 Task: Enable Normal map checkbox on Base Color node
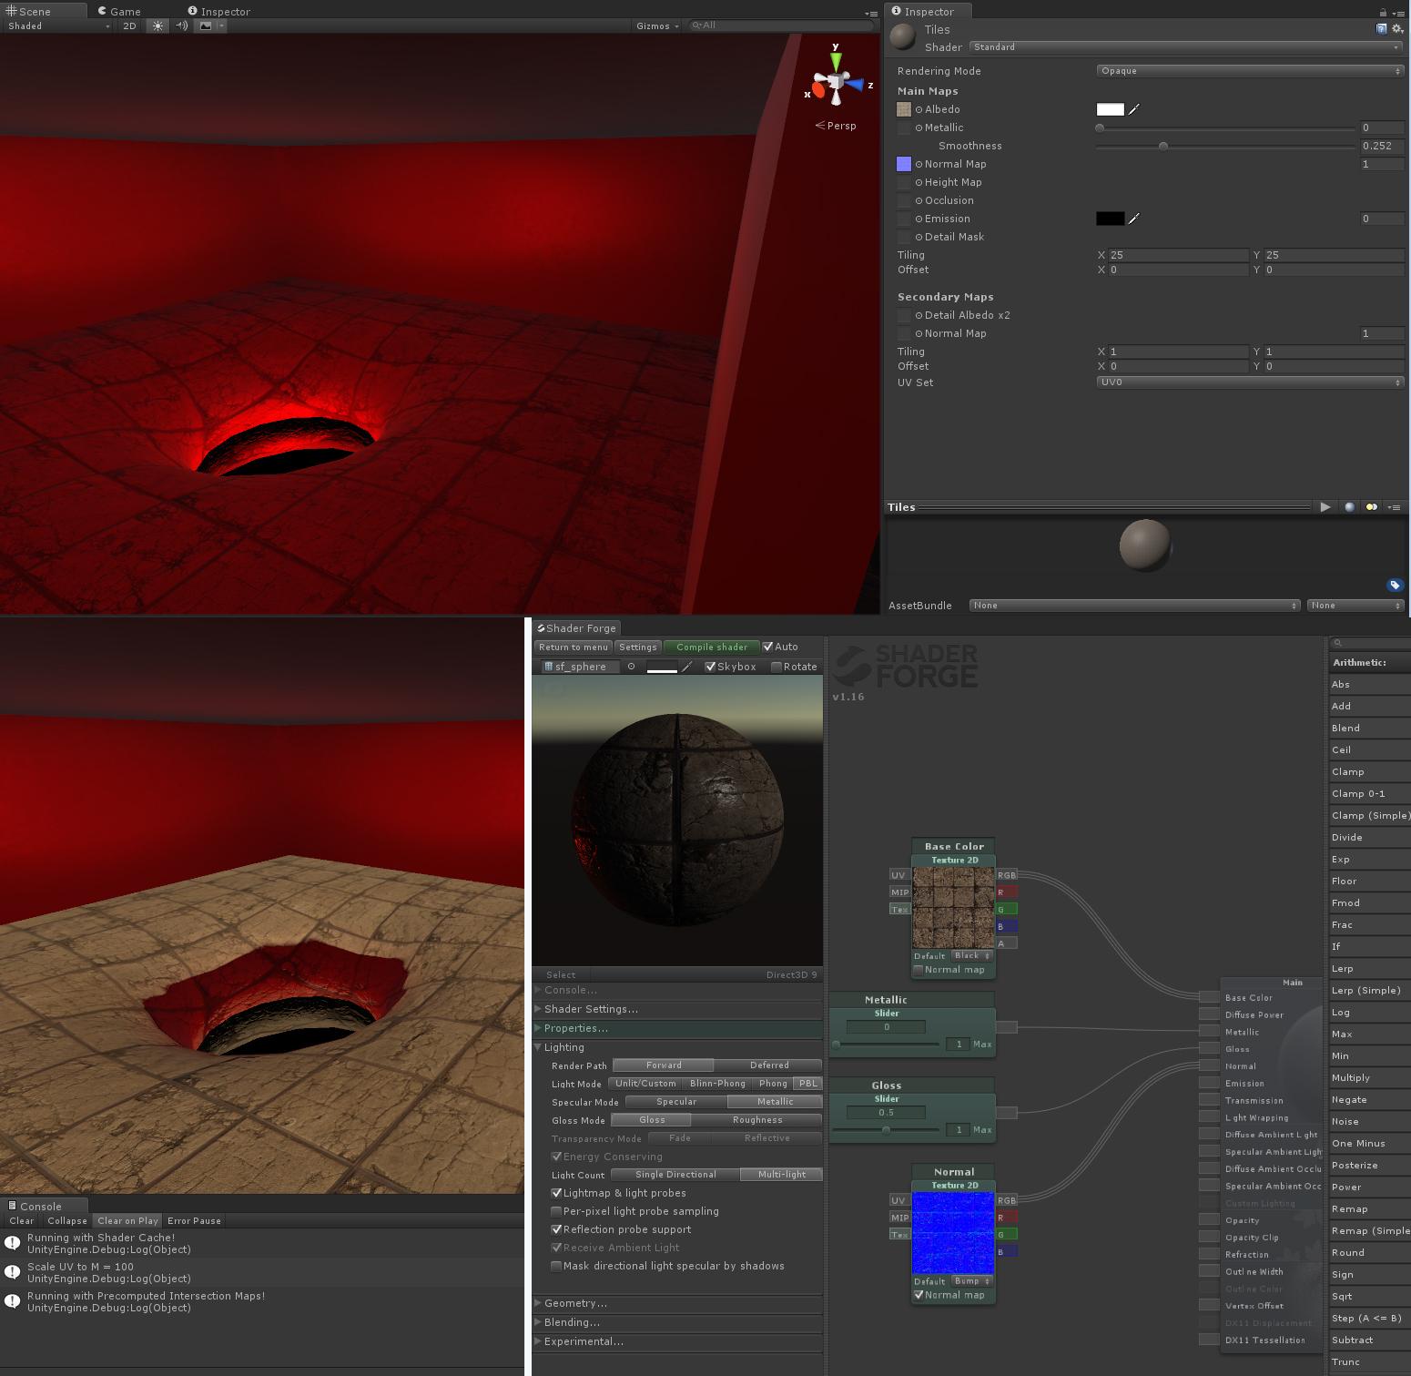(x=919, y=970)
